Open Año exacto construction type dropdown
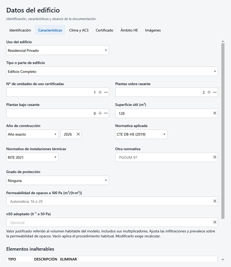 (x=32, y=134)
